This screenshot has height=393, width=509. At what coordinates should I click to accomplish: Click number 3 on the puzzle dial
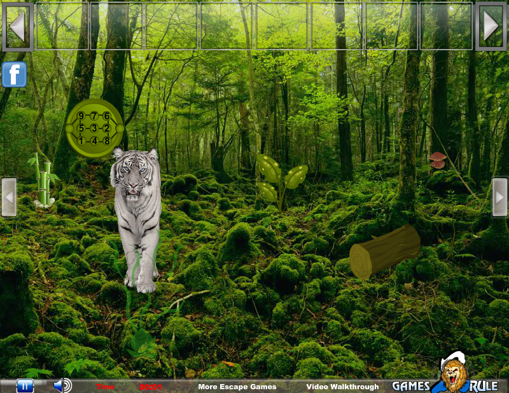(94, 128)
